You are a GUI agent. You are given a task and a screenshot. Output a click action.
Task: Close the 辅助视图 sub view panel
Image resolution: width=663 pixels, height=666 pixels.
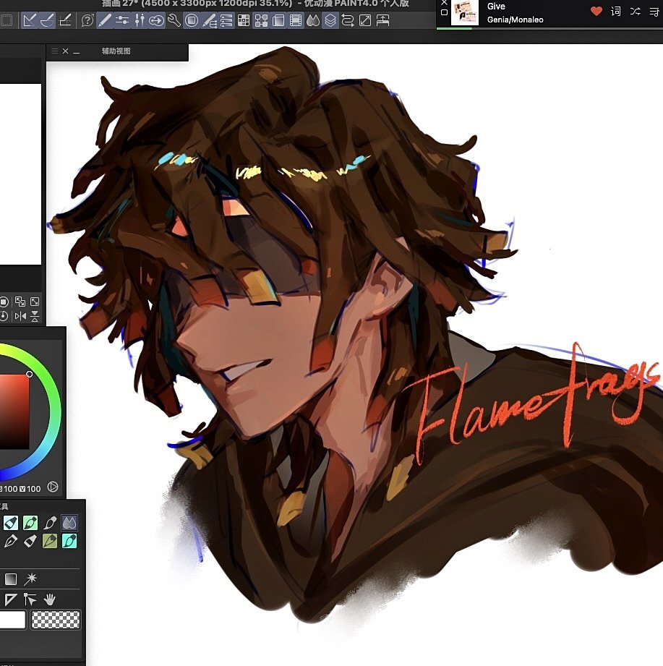(x=65, y=51)
